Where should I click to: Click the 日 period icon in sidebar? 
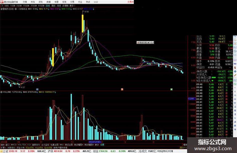[x=235, y=107]
